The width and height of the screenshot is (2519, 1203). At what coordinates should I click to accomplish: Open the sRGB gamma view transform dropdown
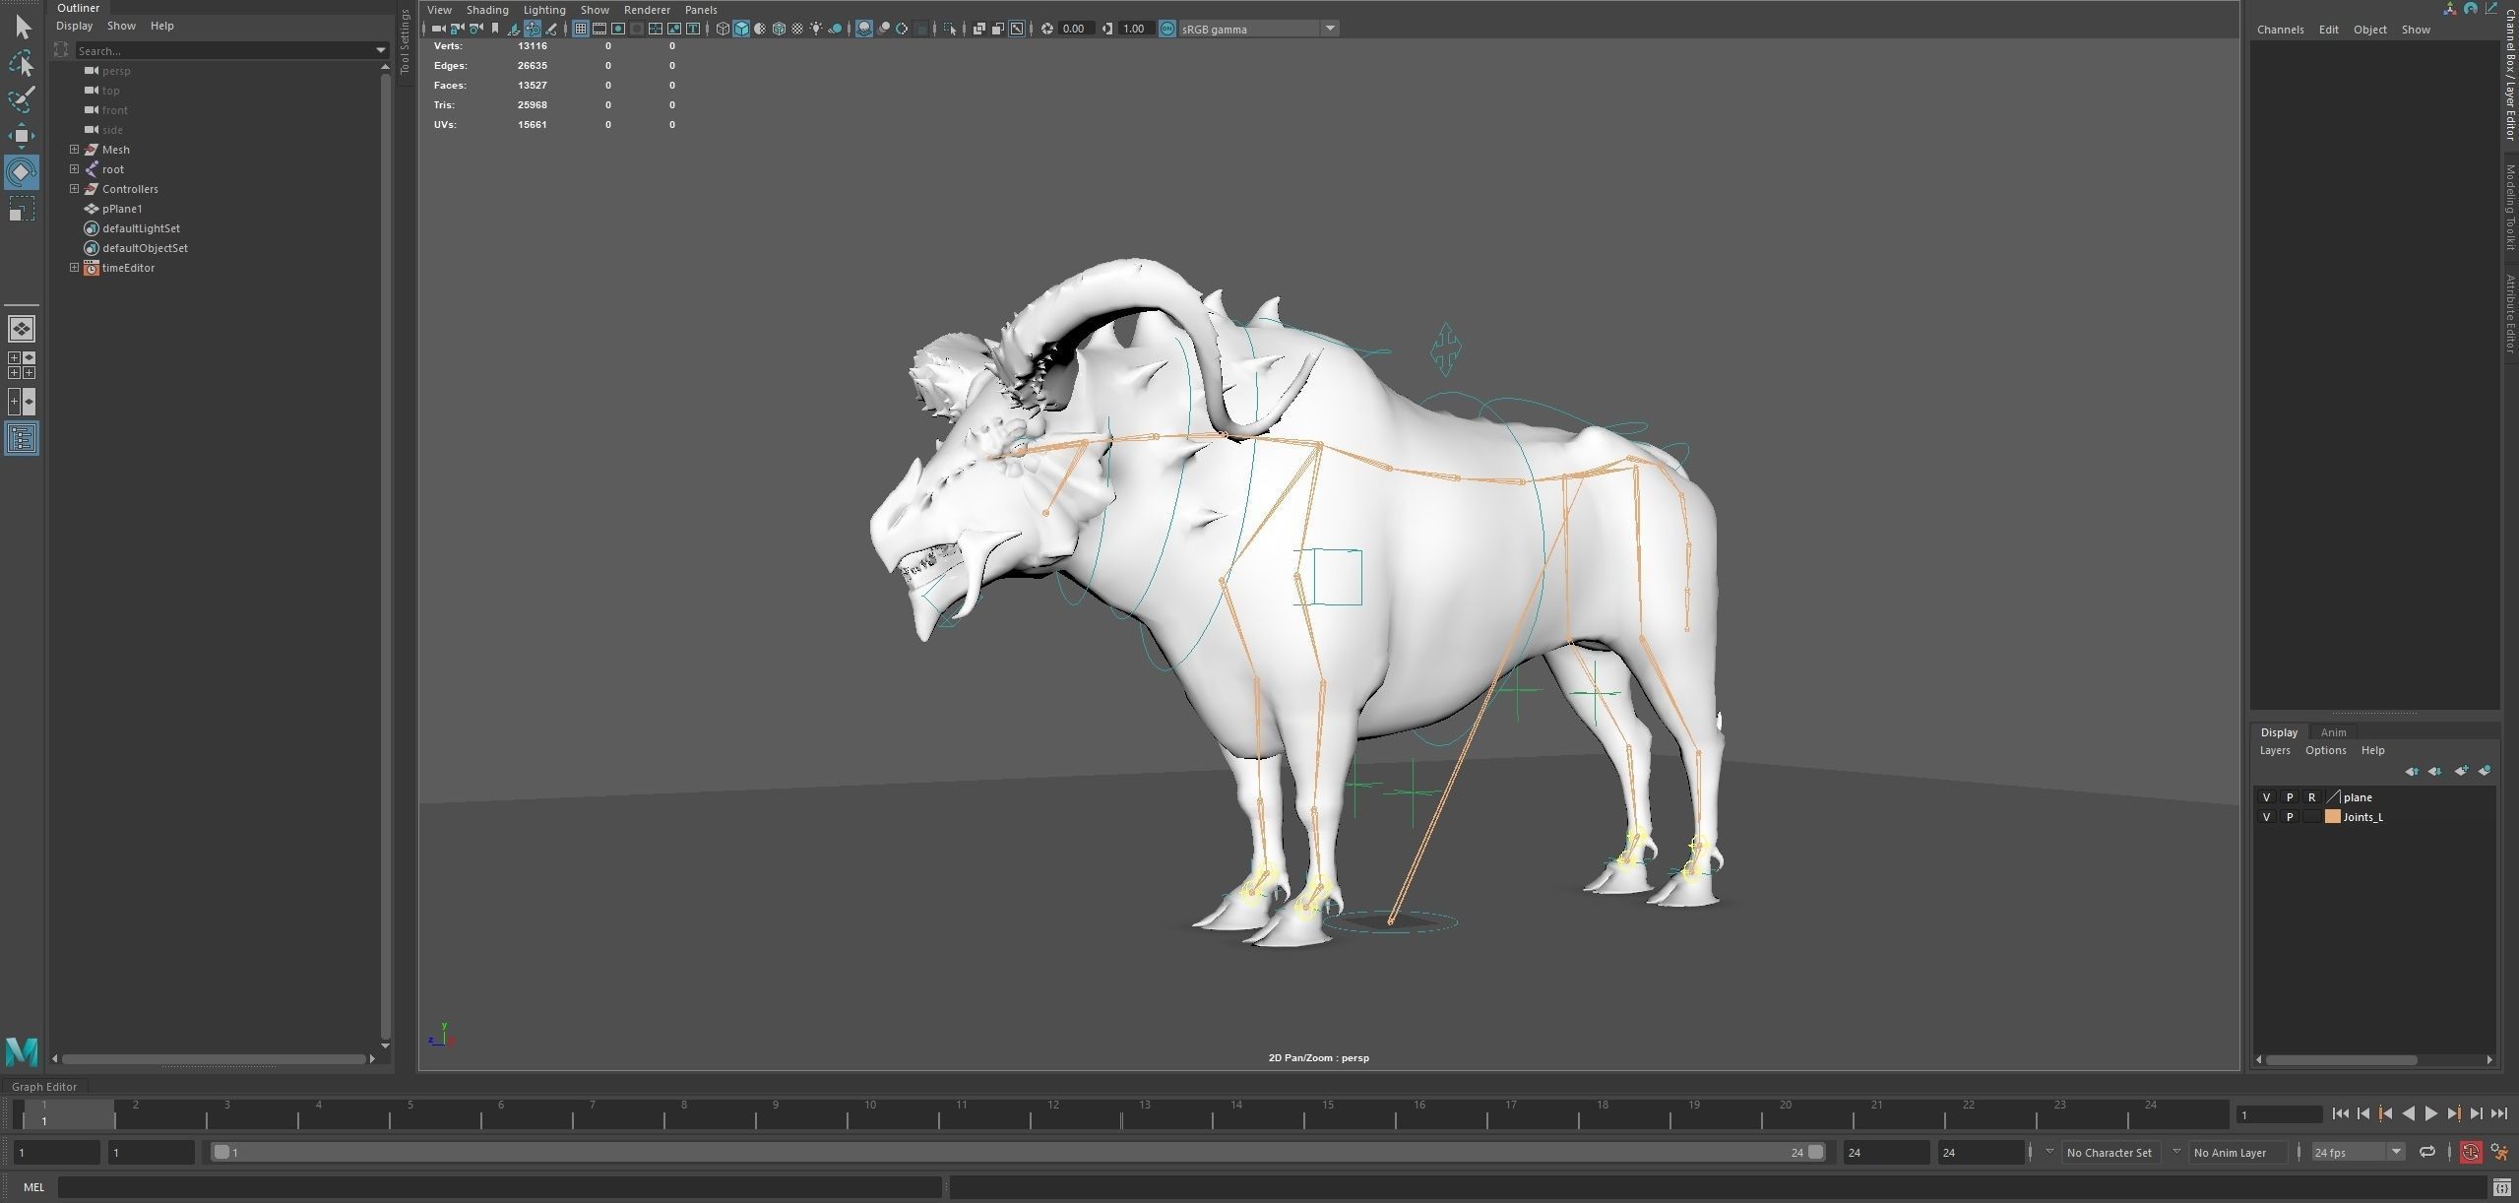pos(1330,29)
